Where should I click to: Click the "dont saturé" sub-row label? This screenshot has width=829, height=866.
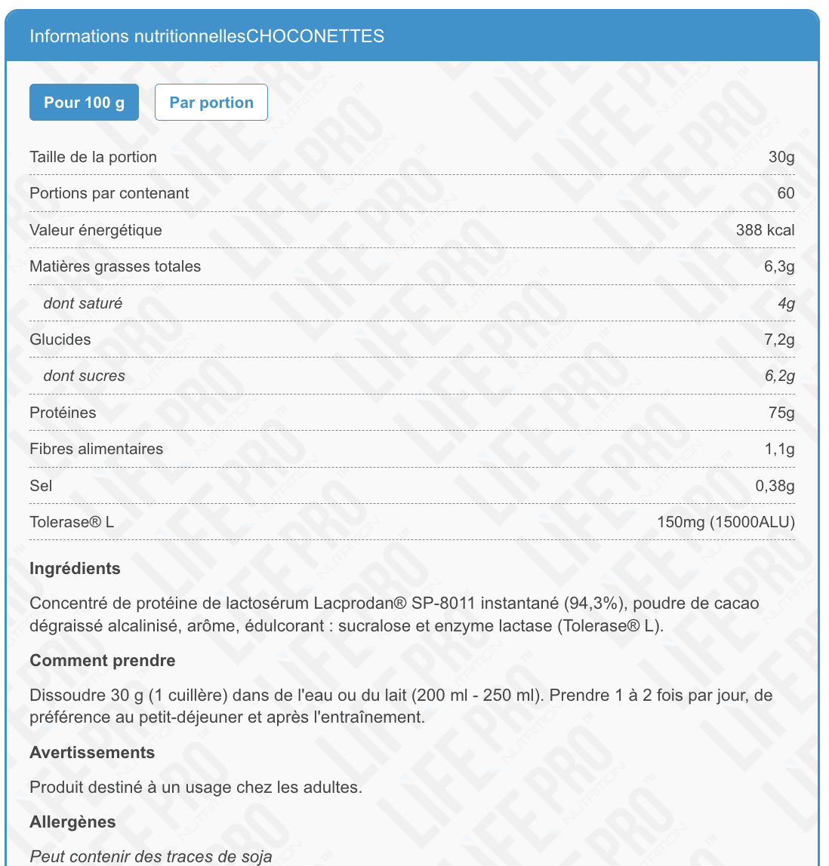(82, 303)
